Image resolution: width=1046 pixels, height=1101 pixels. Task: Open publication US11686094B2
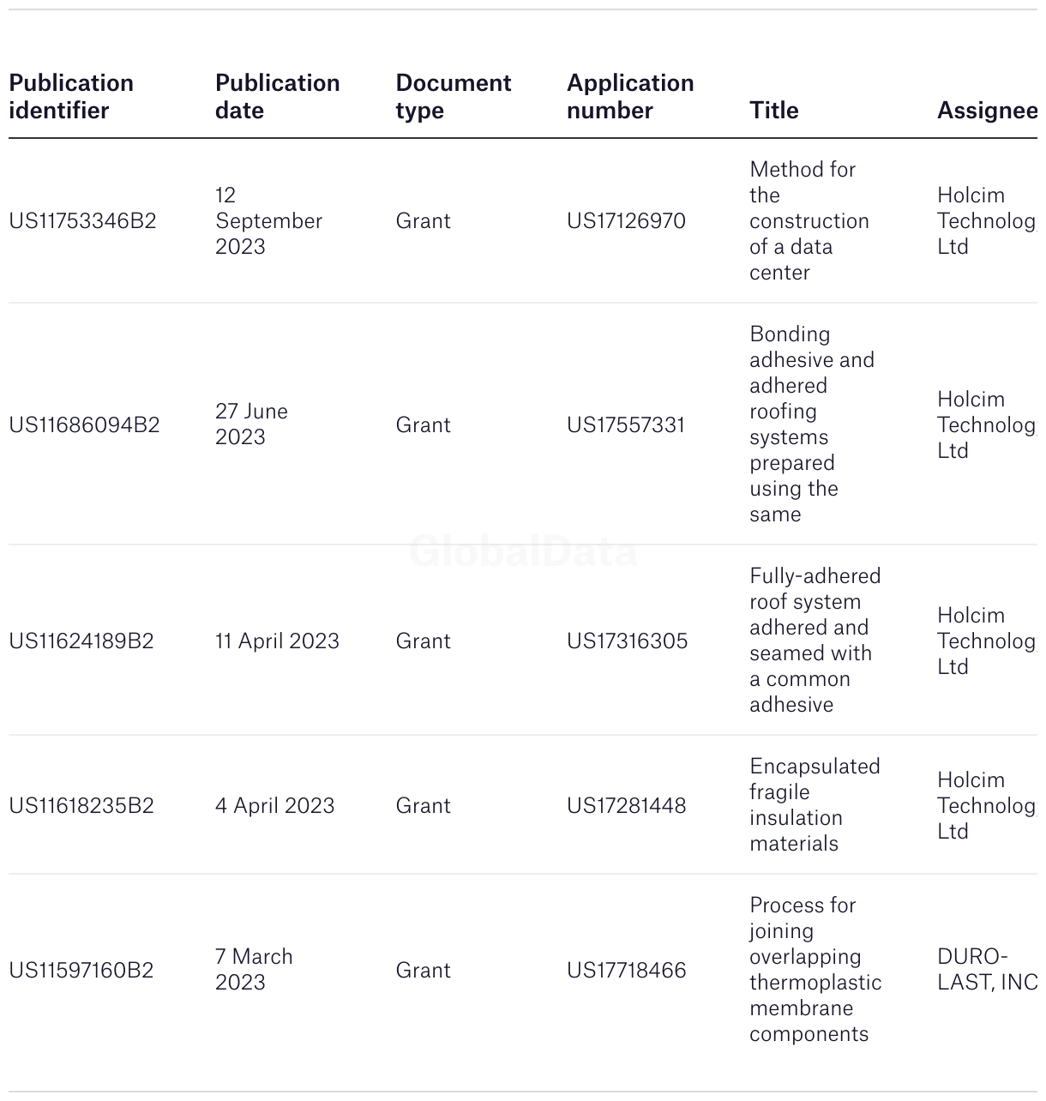pos(84,425)
